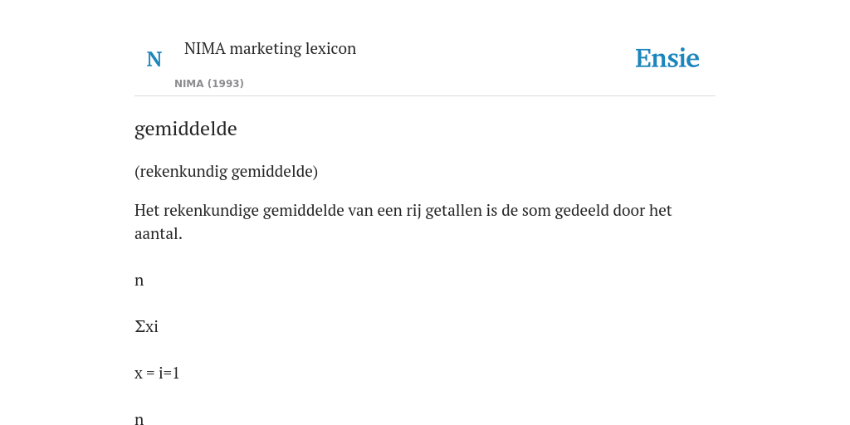Click the n below the x = i=1 line

point(139,419)
